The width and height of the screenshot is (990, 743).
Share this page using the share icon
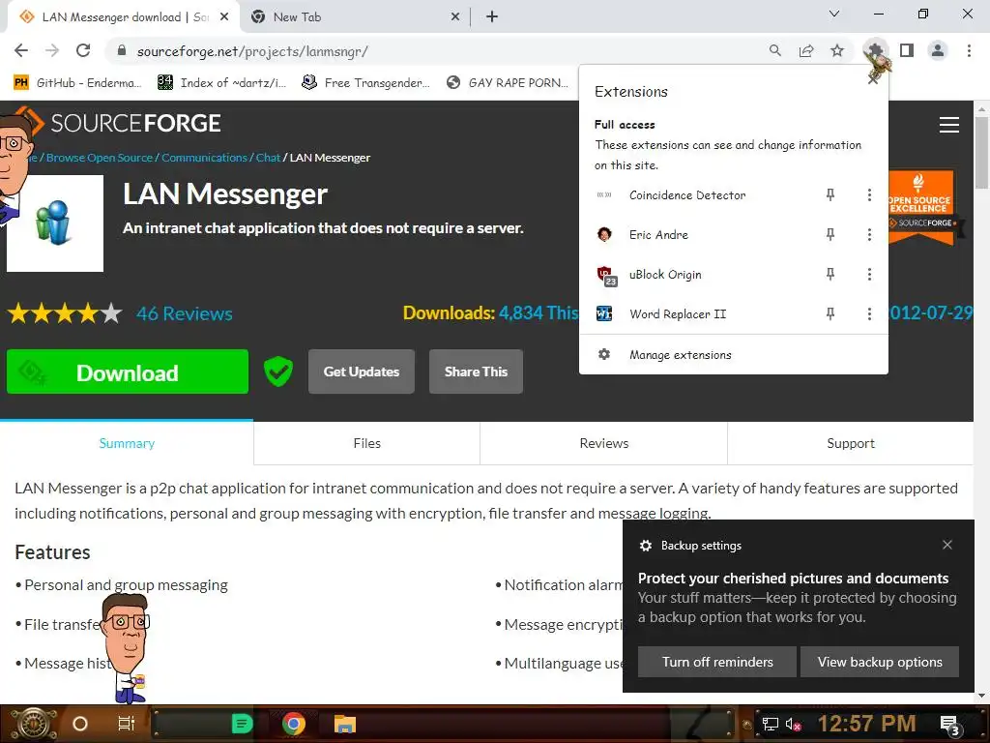[x=806, y=50]
